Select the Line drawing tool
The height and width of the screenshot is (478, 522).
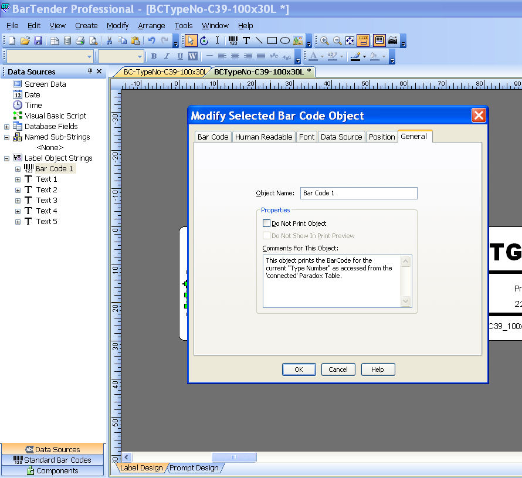(259, 40)
